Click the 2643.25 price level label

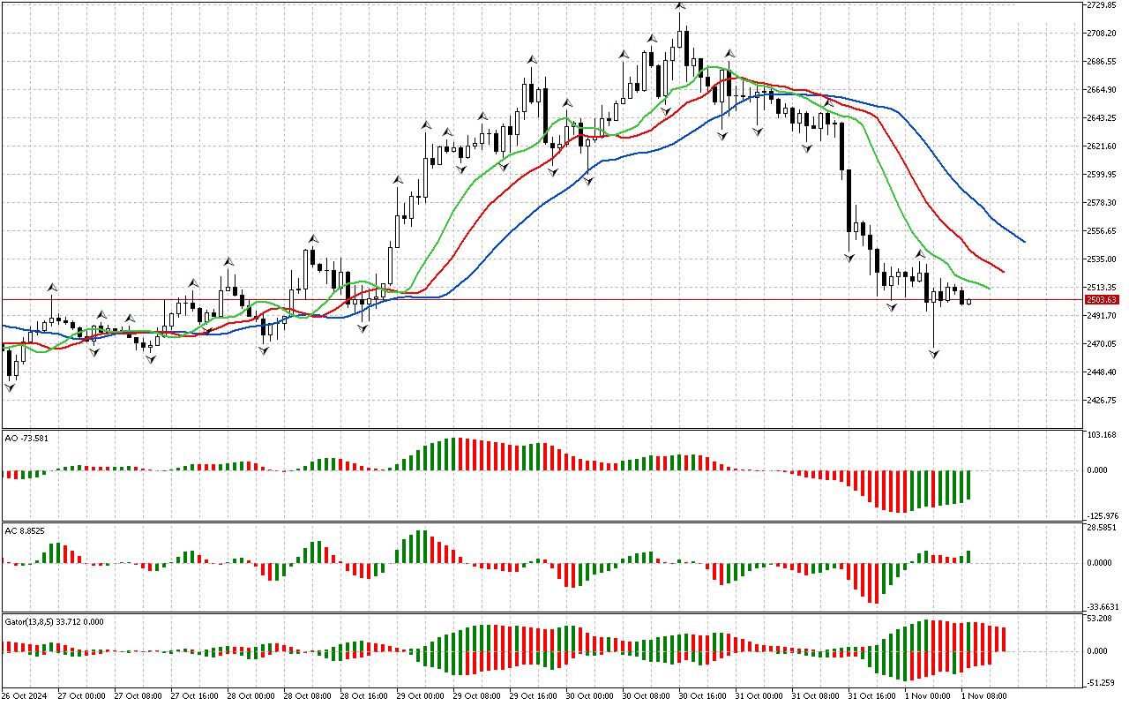click(1103, 118)
